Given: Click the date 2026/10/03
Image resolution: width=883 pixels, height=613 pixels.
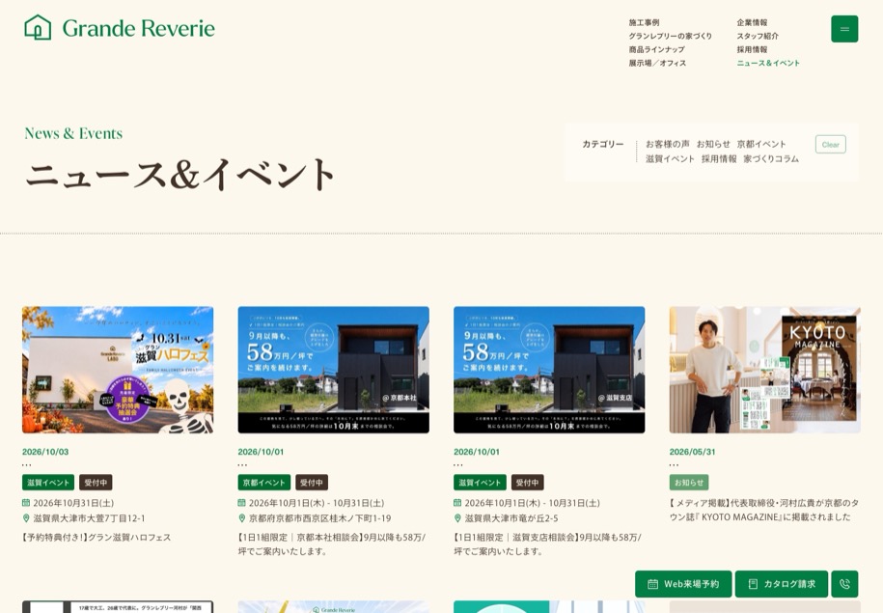Looking at the screenshot, I should point(45,452).
